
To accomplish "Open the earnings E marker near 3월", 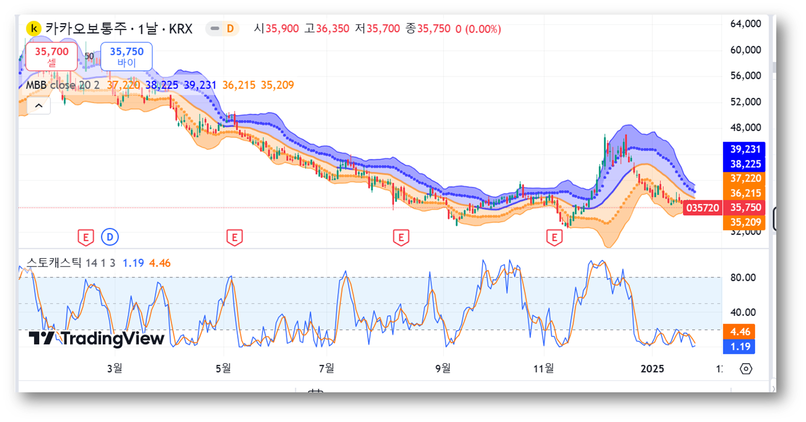I will (86, 237).
